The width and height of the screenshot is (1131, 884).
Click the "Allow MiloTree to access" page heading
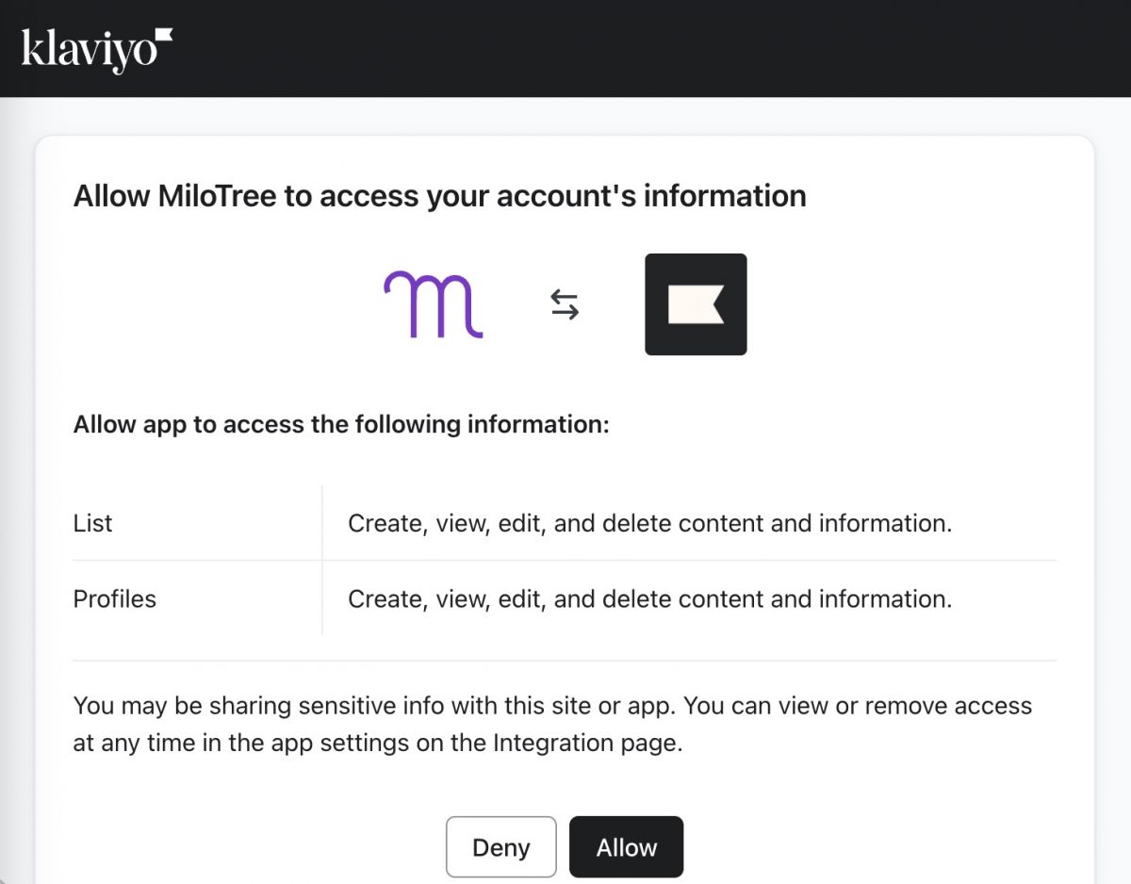pyautogui.click(x=439, y=196)
